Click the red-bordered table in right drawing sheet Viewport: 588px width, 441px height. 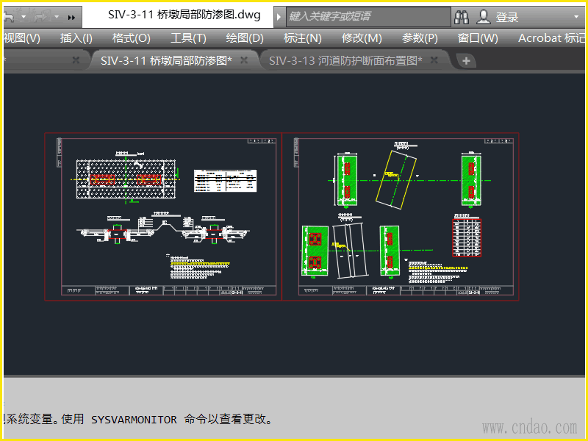(467, 237)
